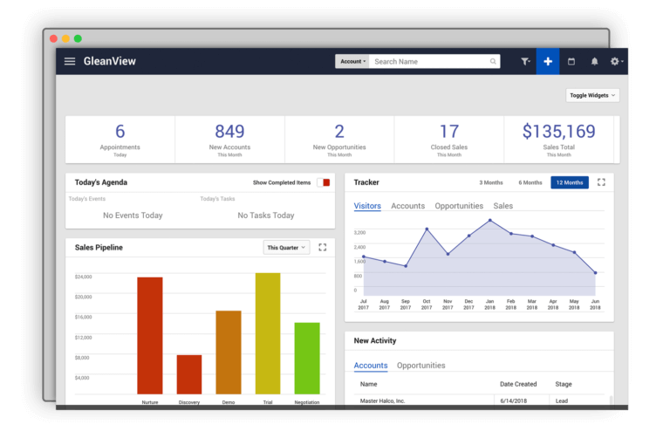Toggle the Show Completed Items checkbox
The height and width of the screenshot is (438, 670).
326,182
